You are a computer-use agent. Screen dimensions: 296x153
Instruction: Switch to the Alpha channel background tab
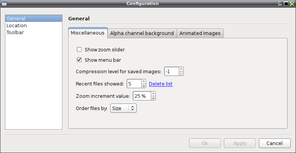click(142, 33)
